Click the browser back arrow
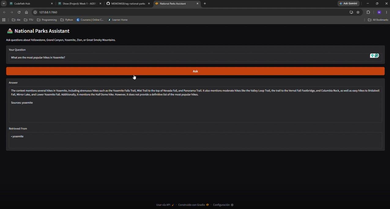The height and width of the screenshot is (209, 390). click(4, 12)
